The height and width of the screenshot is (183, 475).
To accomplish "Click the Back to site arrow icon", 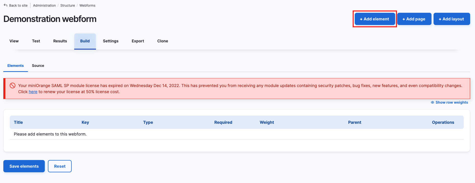I will point(5,5).
